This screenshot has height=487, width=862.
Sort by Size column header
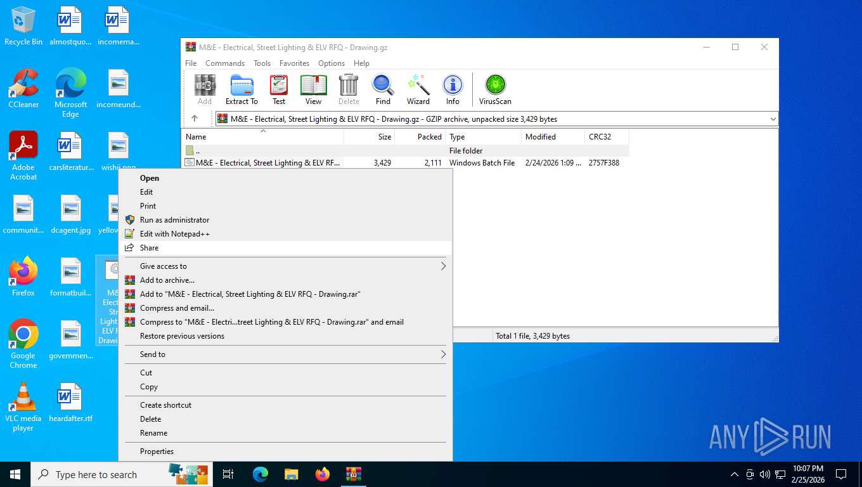click(369, 137)
